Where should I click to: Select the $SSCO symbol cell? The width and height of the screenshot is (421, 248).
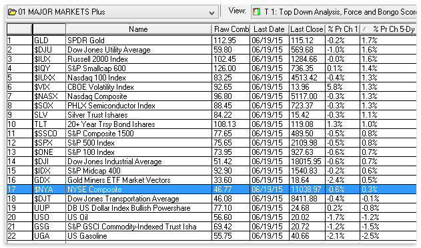coord(49,134)
